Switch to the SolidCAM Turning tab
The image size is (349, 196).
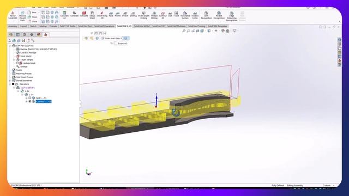click(x=196, y=26)
